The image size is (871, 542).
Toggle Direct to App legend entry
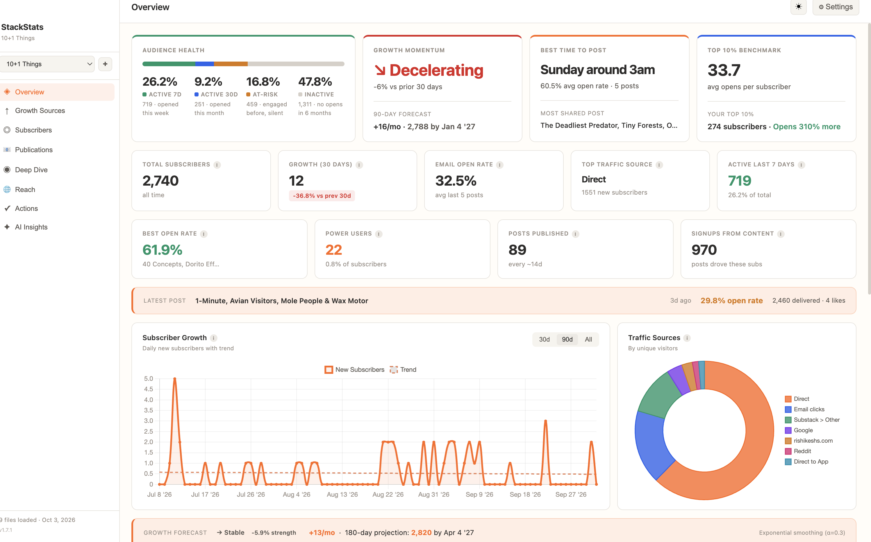point(806,462)
